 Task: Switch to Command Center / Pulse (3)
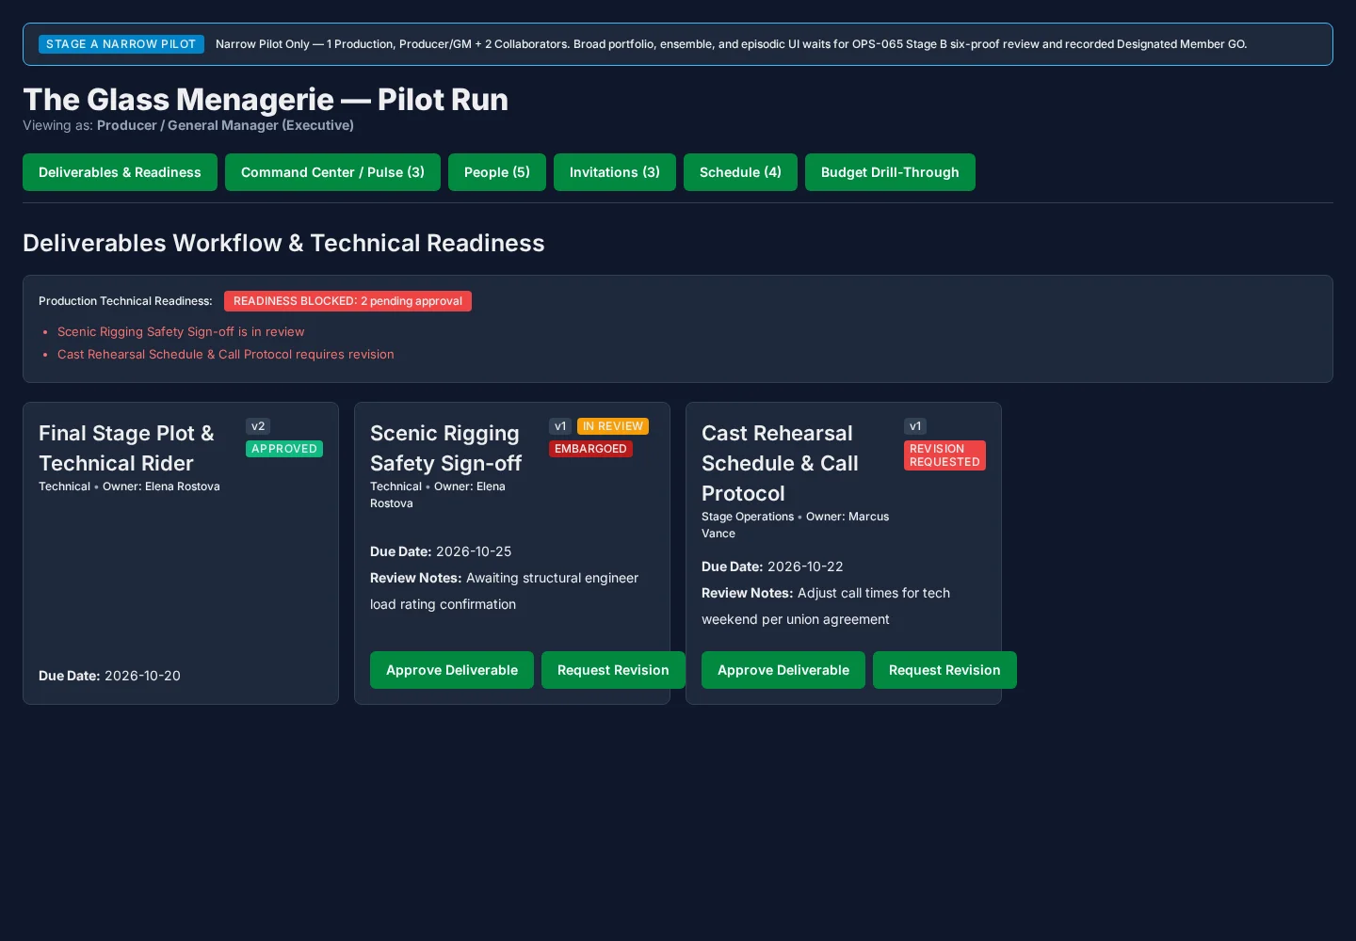tap(332, 172)
